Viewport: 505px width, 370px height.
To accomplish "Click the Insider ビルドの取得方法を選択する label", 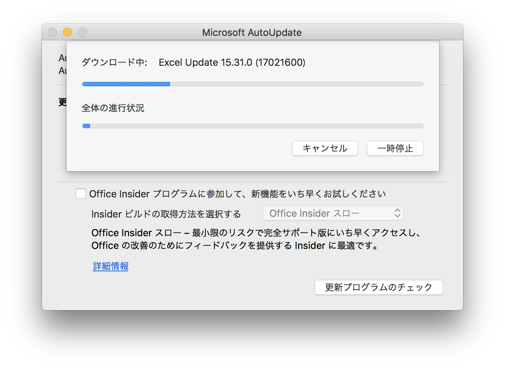I will [x=166, y=214].
